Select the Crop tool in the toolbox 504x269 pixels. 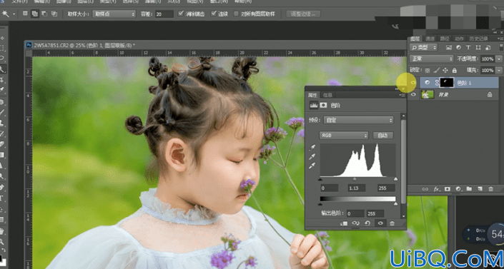click(2, 79)
